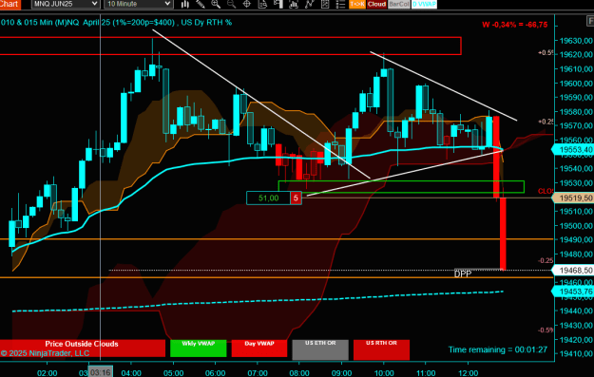Toggle the orange T<>K button
The width and height of the screenshot is (594, 377).
point(356,4)
